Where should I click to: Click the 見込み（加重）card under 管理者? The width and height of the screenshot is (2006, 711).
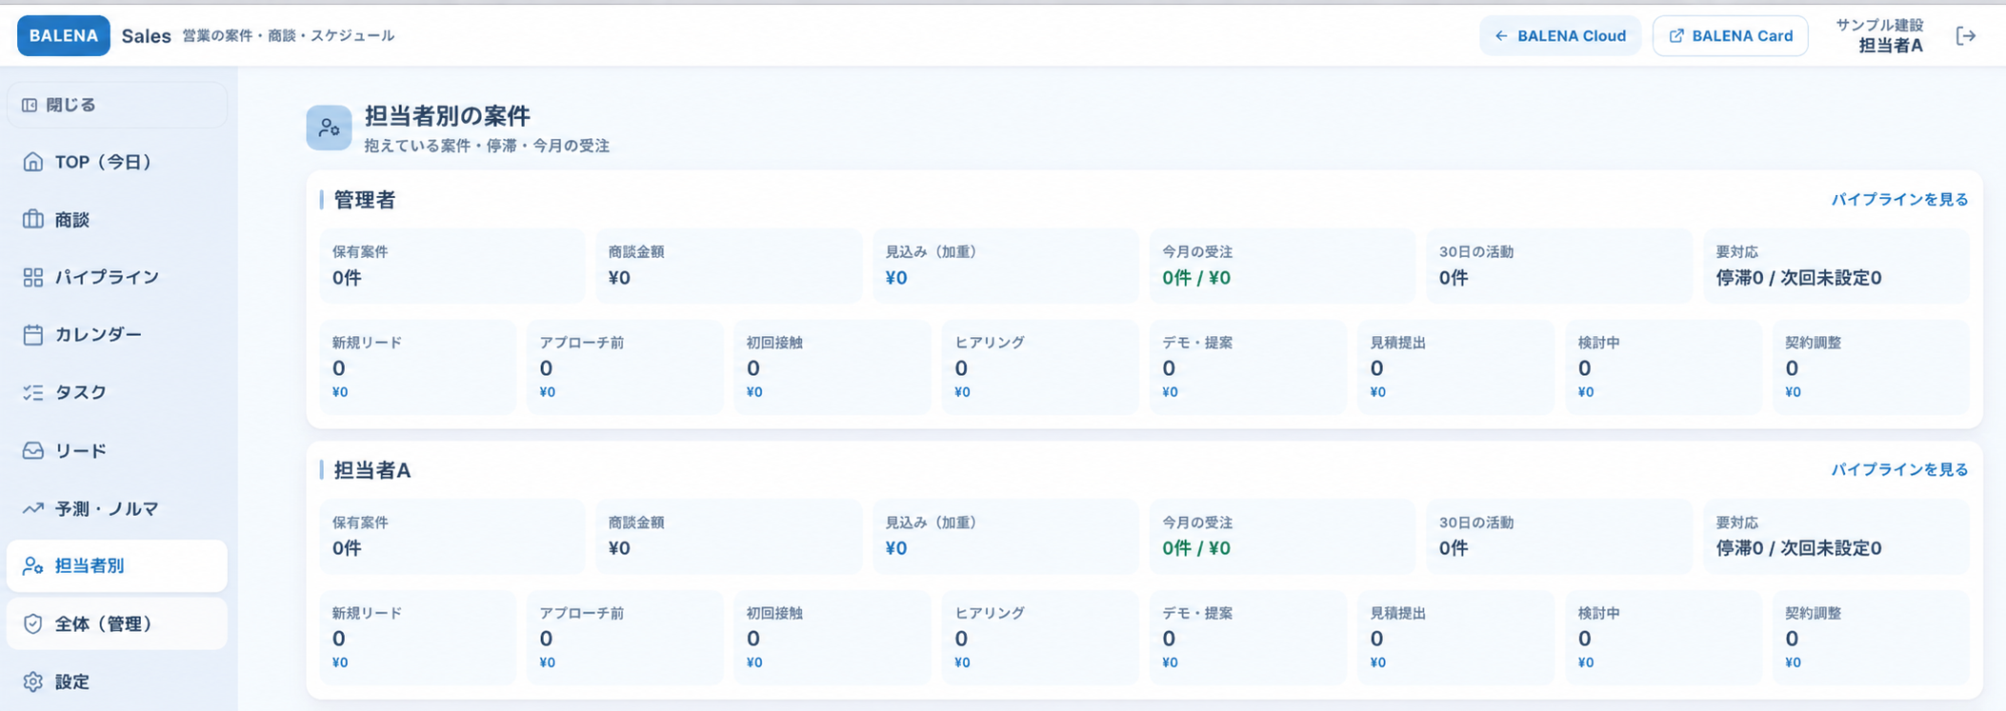pyautogui.click(x=1006, y=266)
